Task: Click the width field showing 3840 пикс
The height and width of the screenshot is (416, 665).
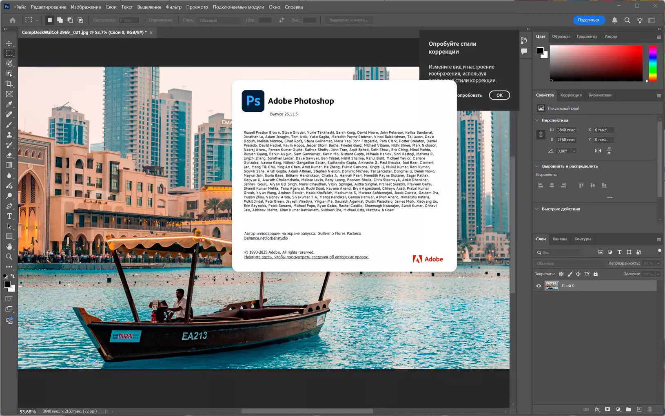Action: point(566,130)
